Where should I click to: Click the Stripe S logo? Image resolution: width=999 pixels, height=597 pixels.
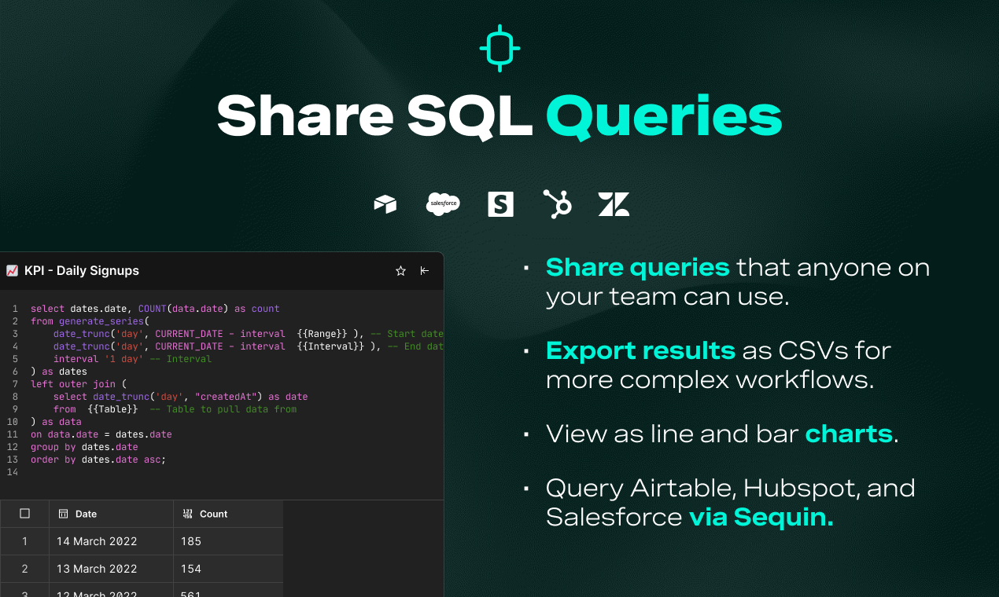[x=500, y=204]
